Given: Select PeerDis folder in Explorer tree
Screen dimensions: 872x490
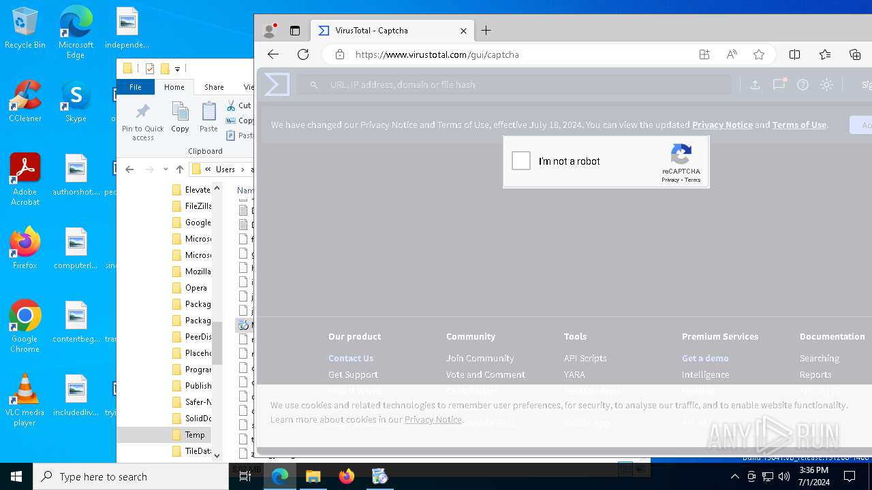Looking at the screenshot, I should (x=198, y=337).
